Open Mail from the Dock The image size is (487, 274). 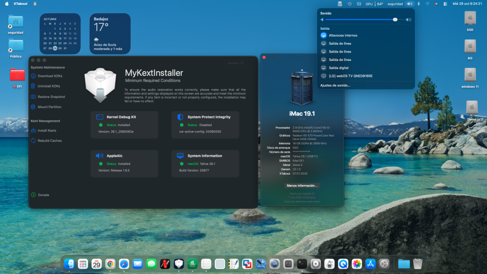(x=137, y=264)
